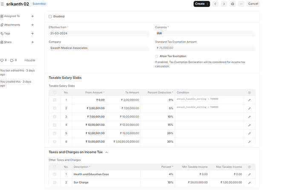Edit slab row 4 pencil icon
Screen dimensions: 294x190
click(x=249, y=125)
